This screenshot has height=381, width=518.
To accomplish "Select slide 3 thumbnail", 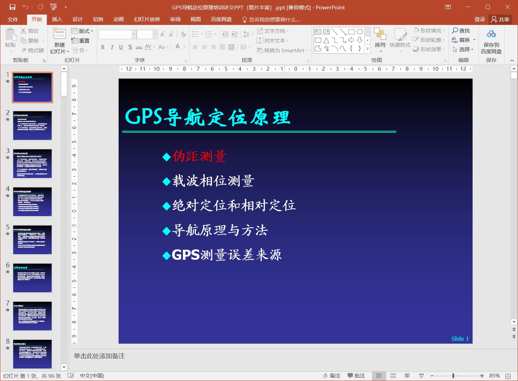I will point(32,164).
